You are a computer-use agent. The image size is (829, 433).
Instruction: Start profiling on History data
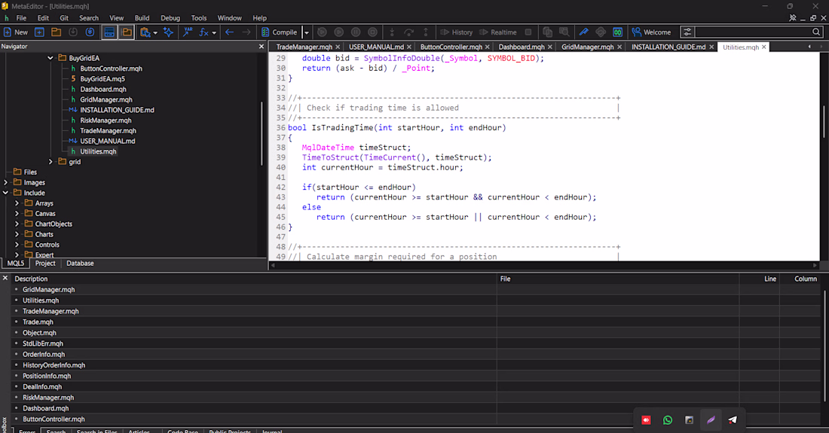456,32
